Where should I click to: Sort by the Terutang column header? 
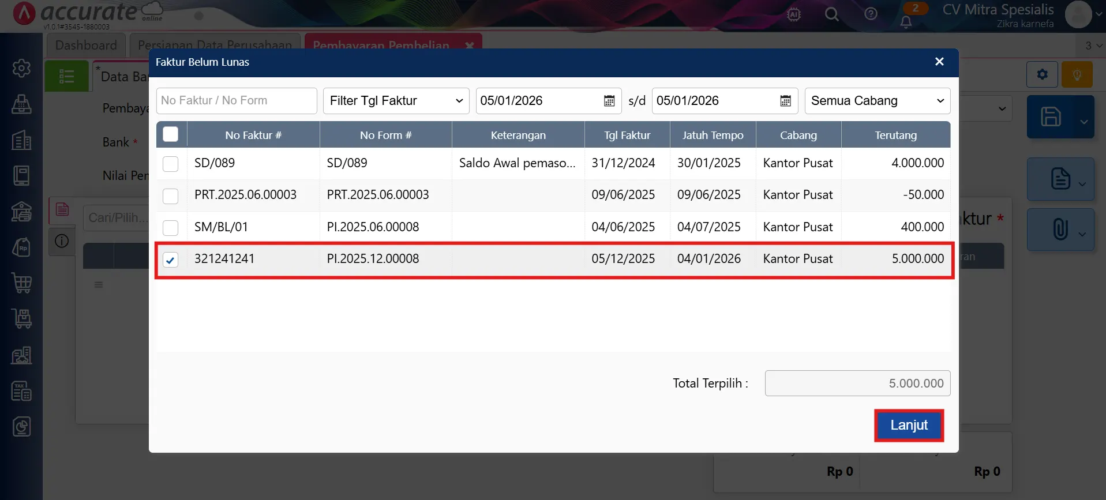(x=895, y=135)
